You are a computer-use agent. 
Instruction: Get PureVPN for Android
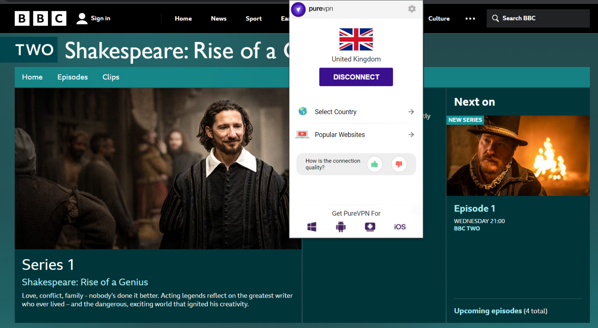341,227
